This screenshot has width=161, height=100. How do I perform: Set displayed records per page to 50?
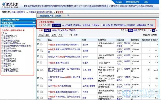point(156,30)
